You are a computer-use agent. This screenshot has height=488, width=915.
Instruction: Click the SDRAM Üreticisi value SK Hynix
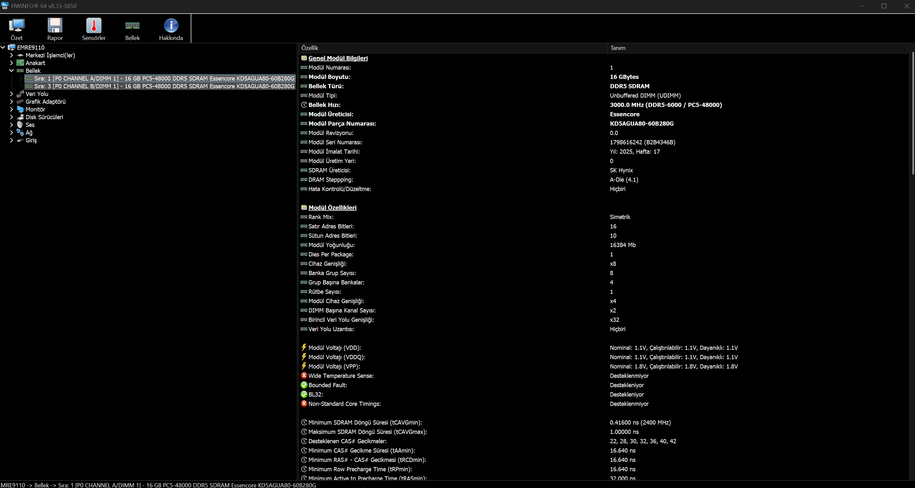point(621,170)
